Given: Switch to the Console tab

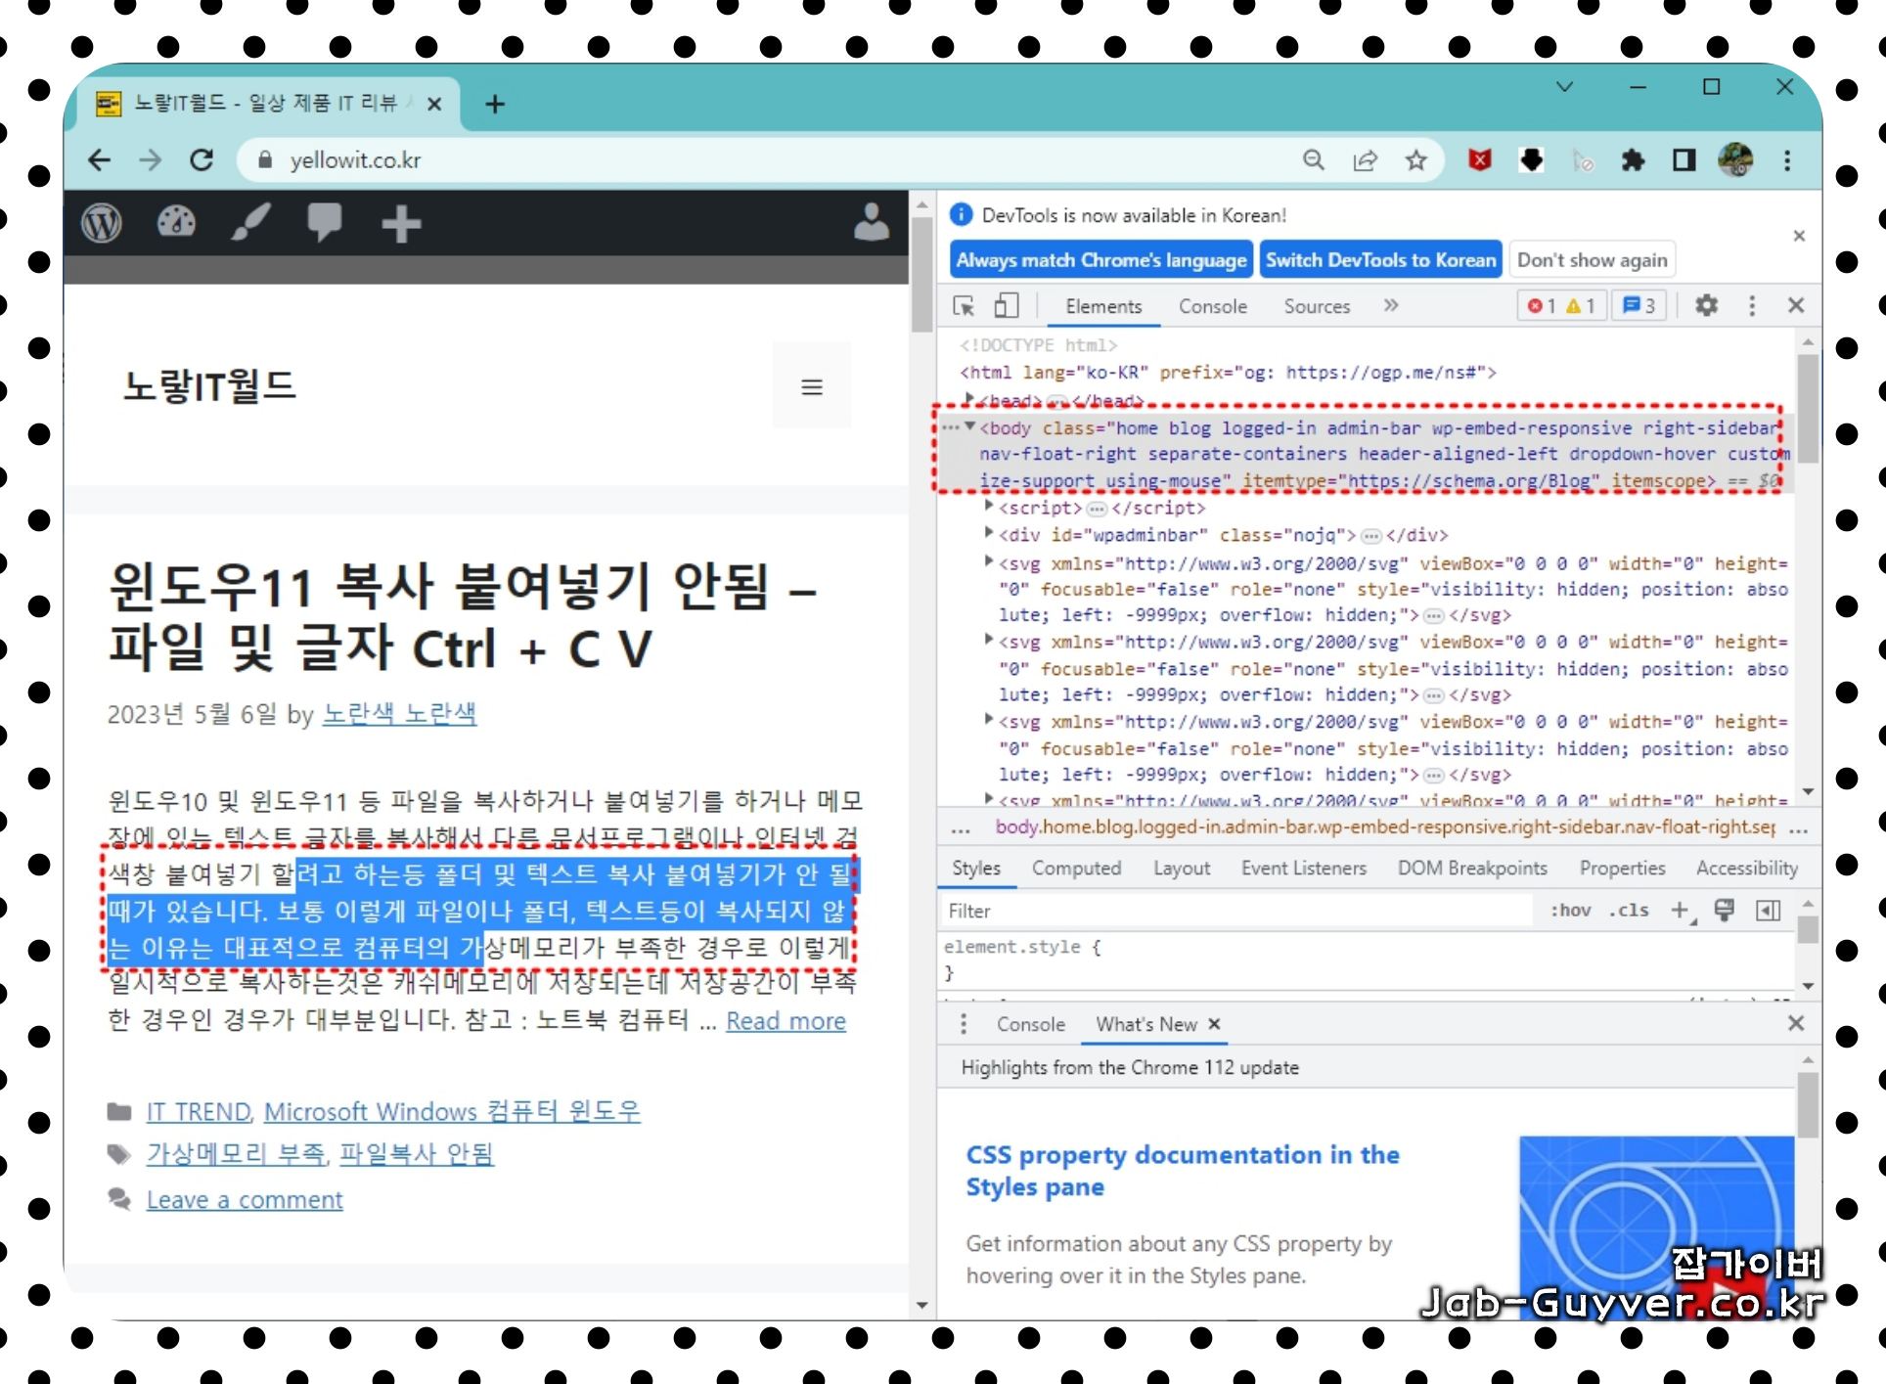Looking at the screenshot, I should tap(1212, 306).
